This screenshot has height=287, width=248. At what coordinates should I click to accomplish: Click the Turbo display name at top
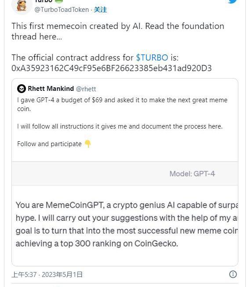(x=43, y=1)
